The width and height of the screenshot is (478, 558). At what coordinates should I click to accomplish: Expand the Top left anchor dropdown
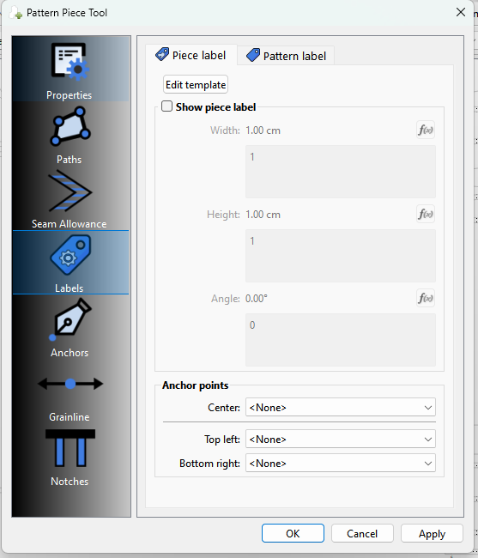coord(341,440)
